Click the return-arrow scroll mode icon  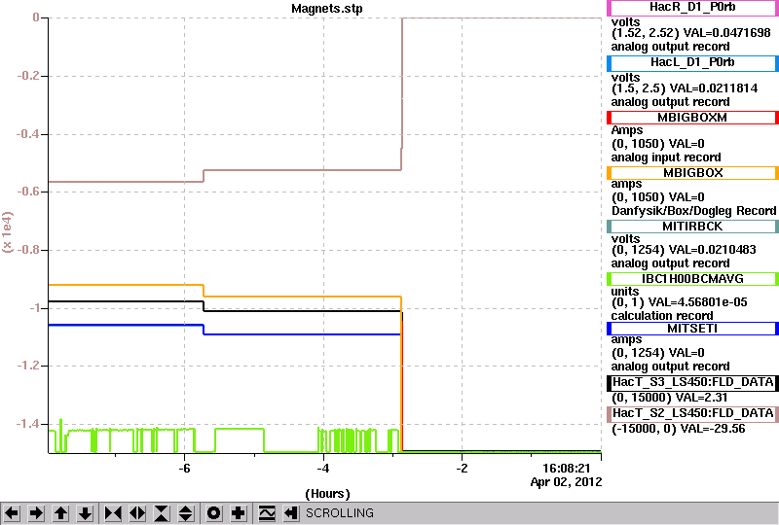coord(291,513)
